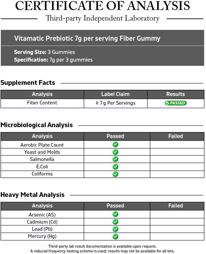Click the '≥ 7 g Per Servings' cell
The height and width of the screenshot is (254, 206).
pyautogui.click(x=115, y=103)
